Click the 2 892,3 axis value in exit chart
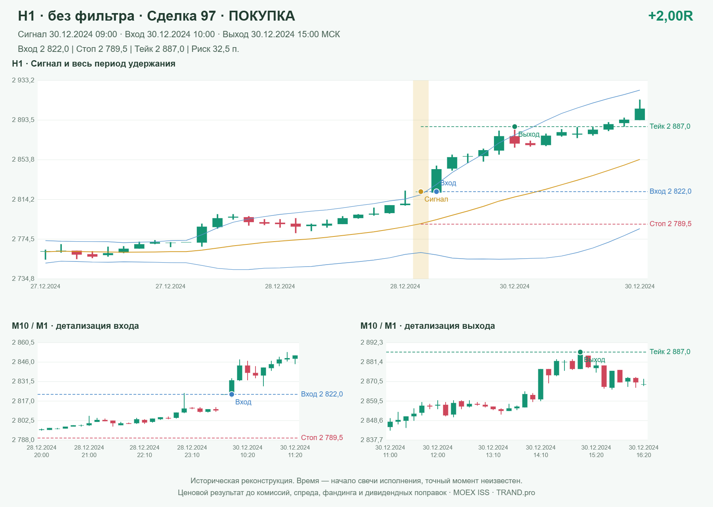The width and height of the screenshot is (713, 507). [372, 343]
